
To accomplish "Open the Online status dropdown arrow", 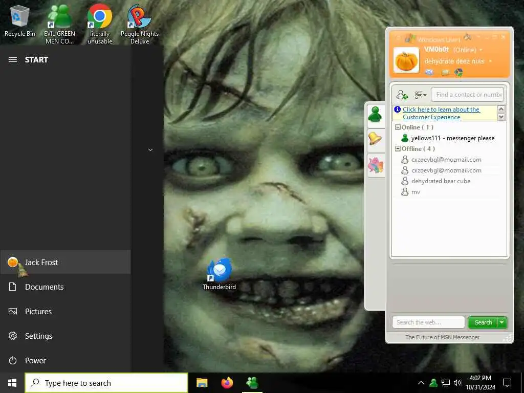I will point(481,50).
